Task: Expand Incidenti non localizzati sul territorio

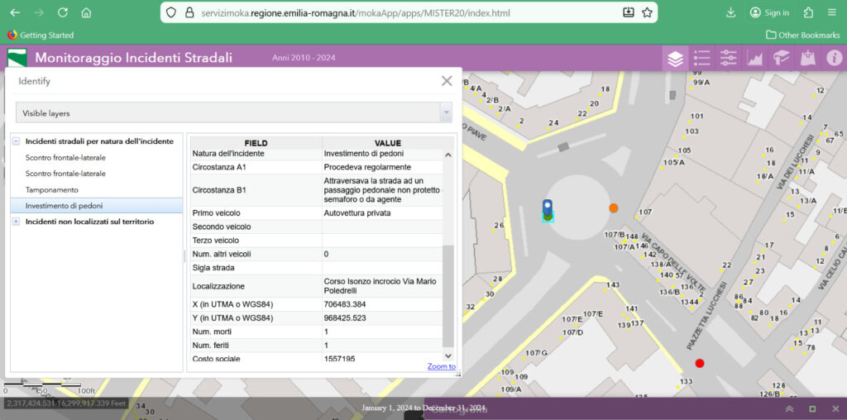Action: [16, 222]
